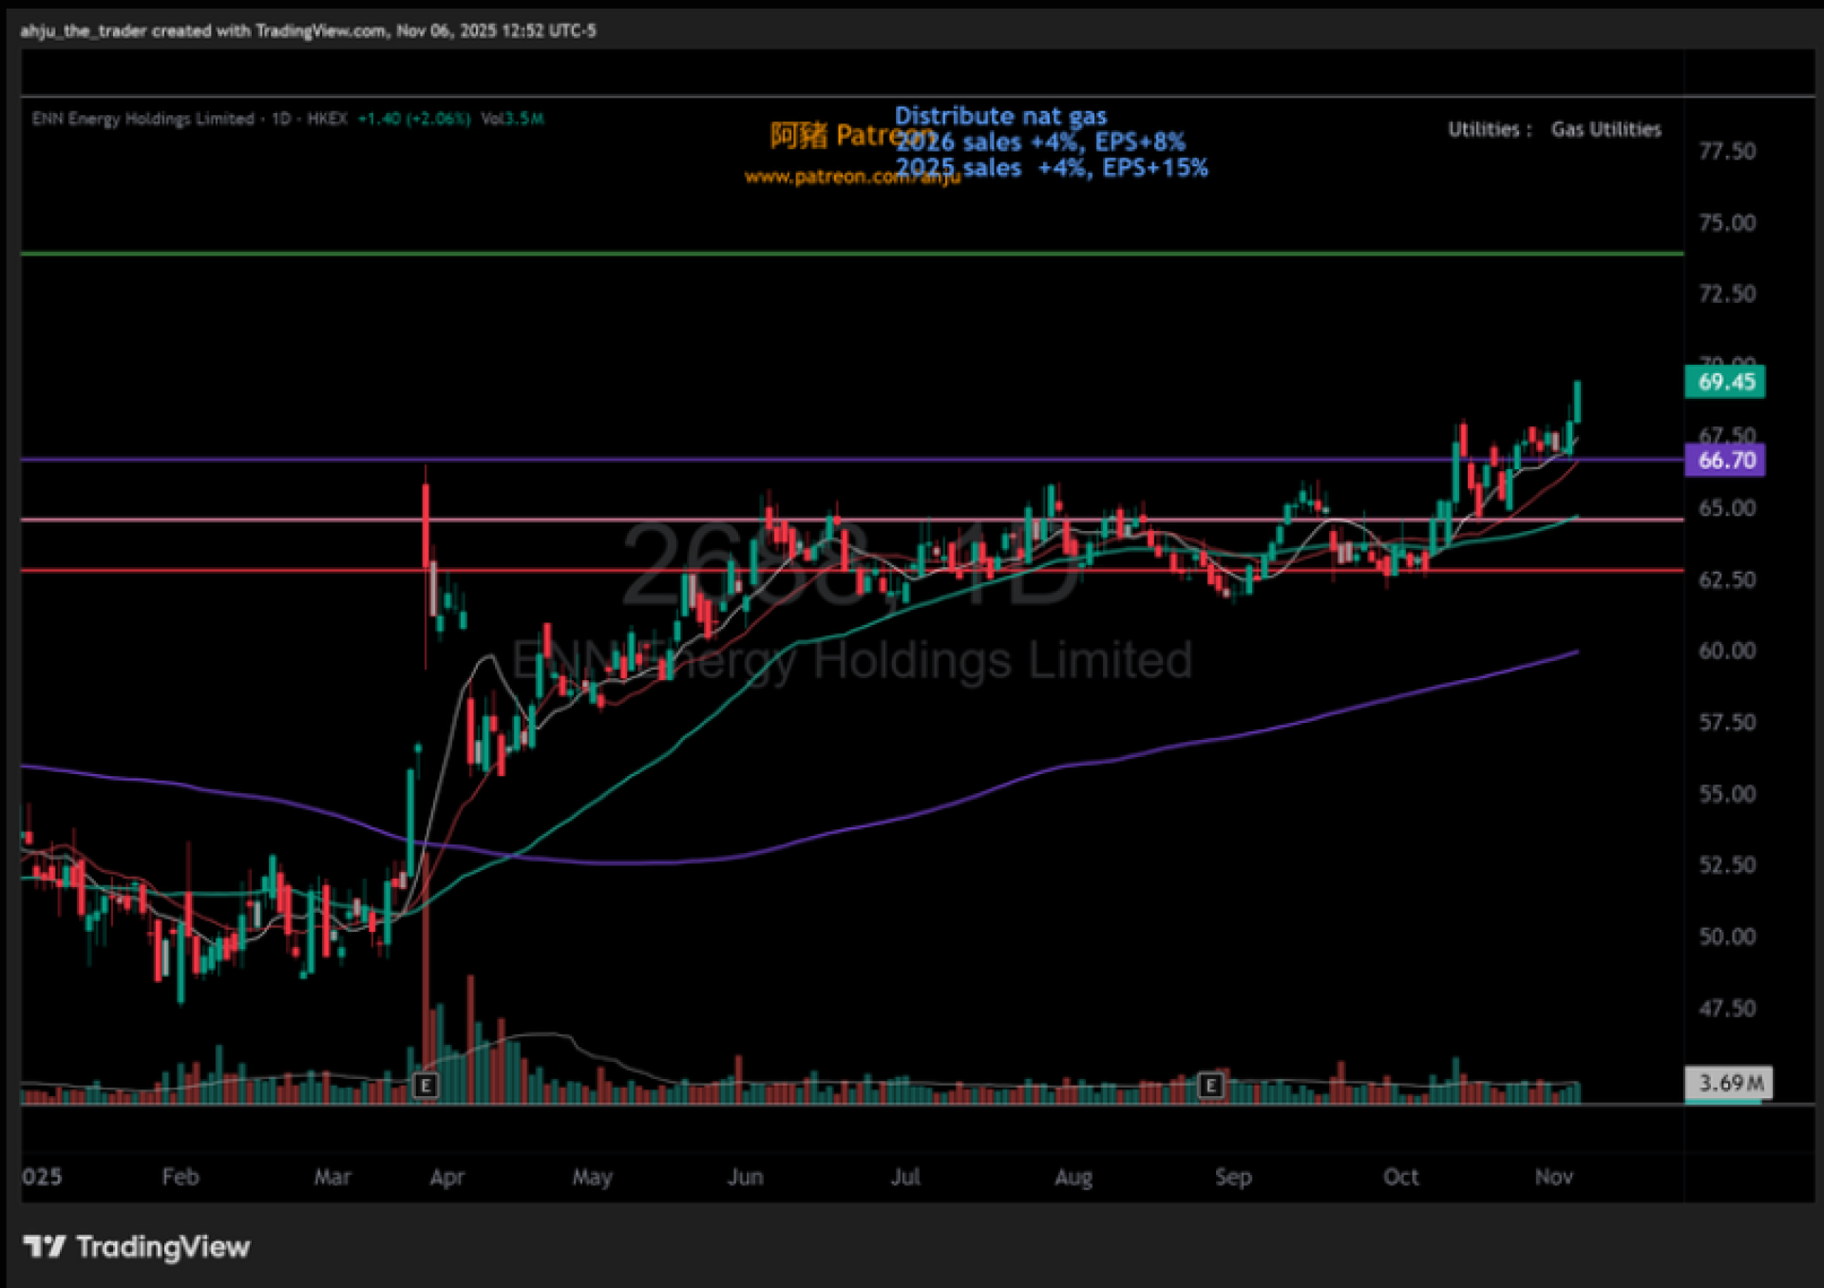Click the Apr label on time axis
This screenshot has width=1824, height=1288.
[446, 1177]
